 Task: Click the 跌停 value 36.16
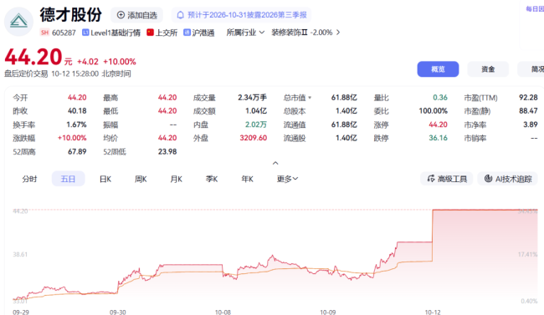[438, 138]
